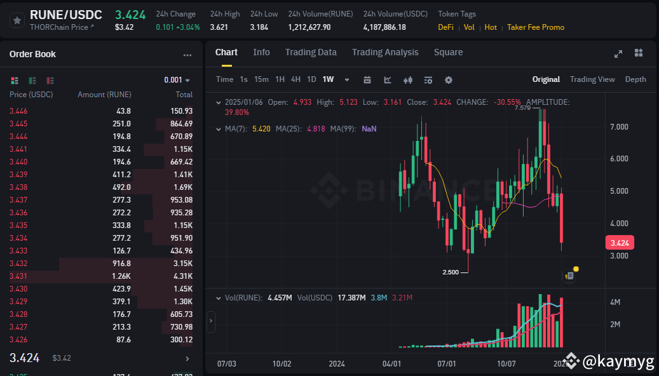The image size is (659, 376).
Task: Select the 1H chart interval
Action: pyautogui.click(x=280, y=79)
